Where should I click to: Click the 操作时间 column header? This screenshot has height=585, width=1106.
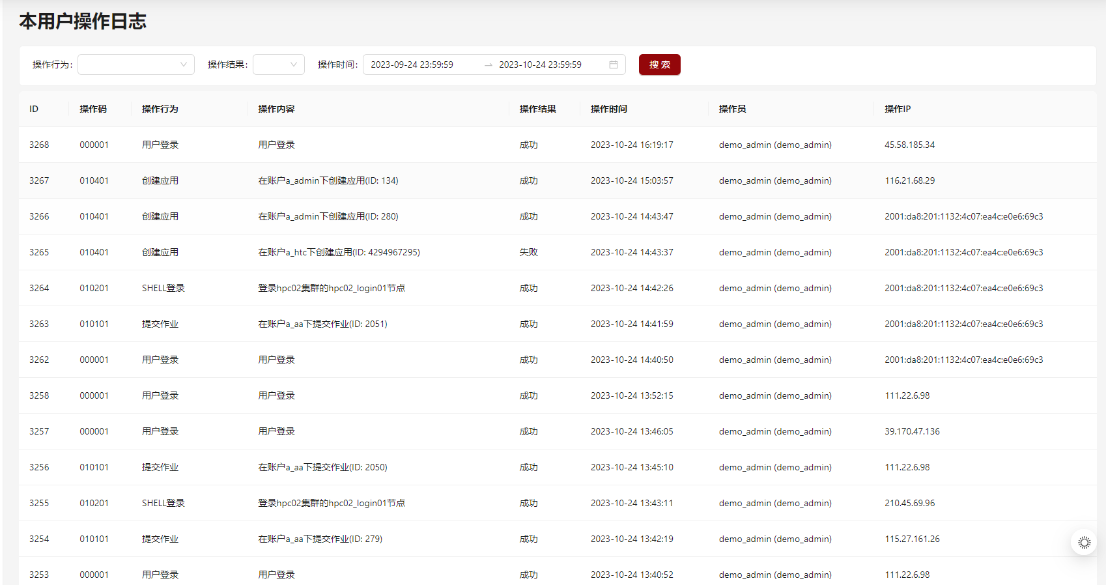(x=608, y=109)
